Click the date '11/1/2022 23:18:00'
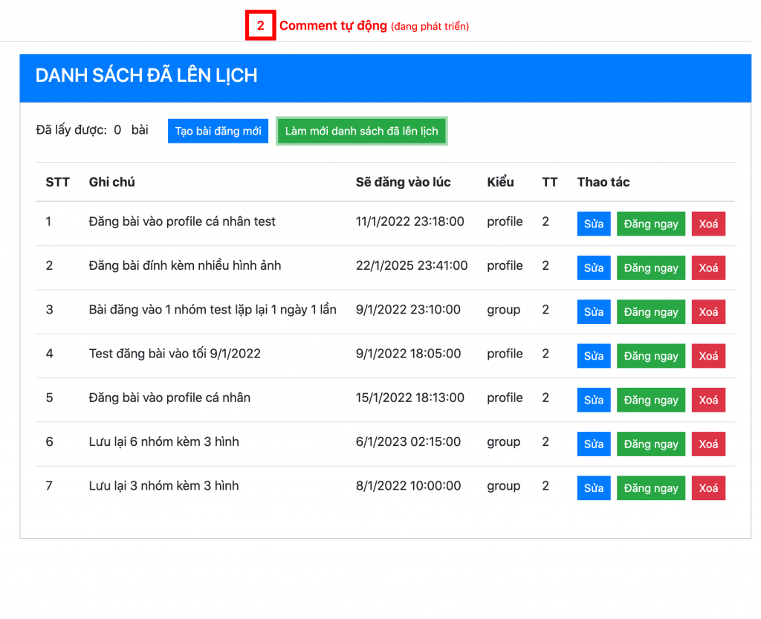Image resolution: width=761 pixels, height=619 pixels. (x=409, y=221)
